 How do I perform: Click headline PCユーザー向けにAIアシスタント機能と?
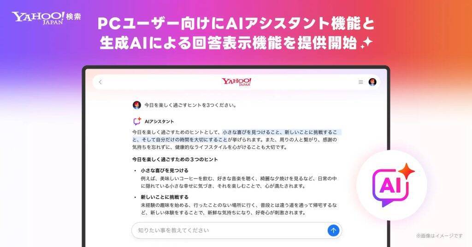(x=236, y=24)
